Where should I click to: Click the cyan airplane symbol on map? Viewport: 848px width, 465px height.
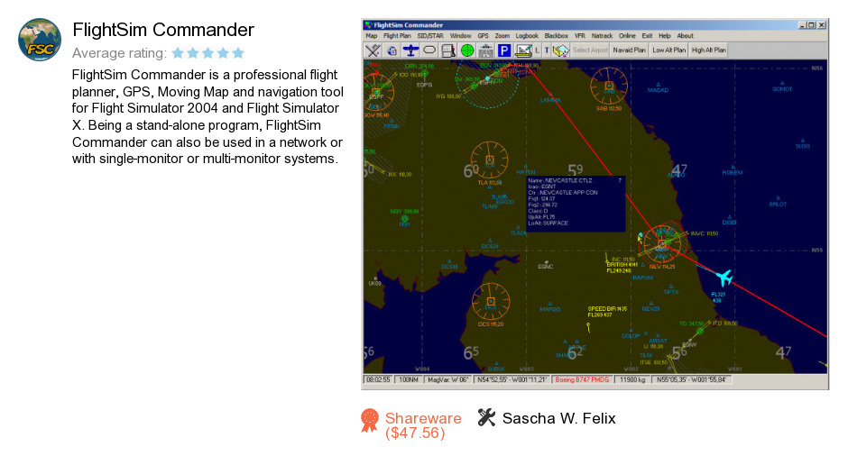coord(724,278)
